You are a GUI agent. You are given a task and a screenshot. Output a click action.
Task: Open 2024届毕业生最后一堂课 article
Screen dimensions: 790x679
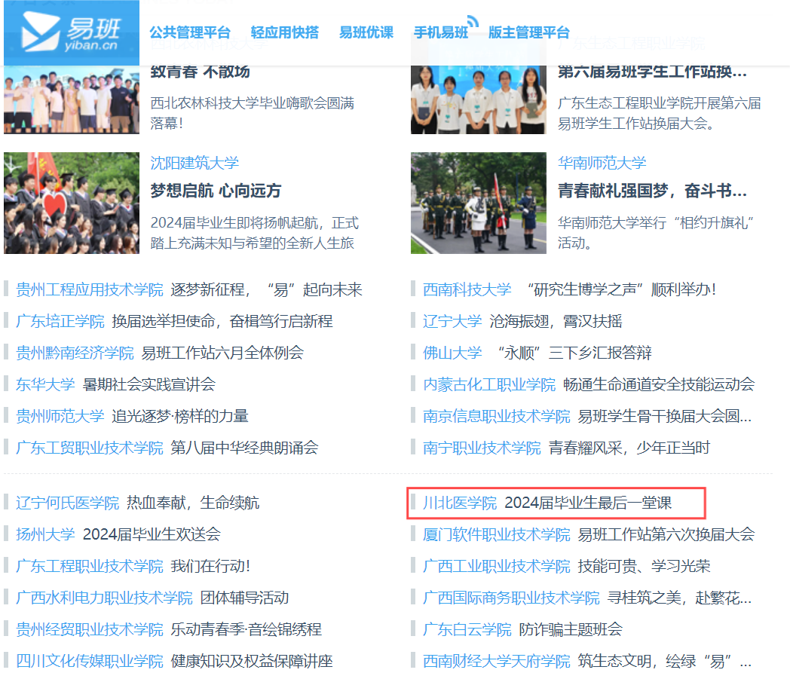(x=587, y=503)
